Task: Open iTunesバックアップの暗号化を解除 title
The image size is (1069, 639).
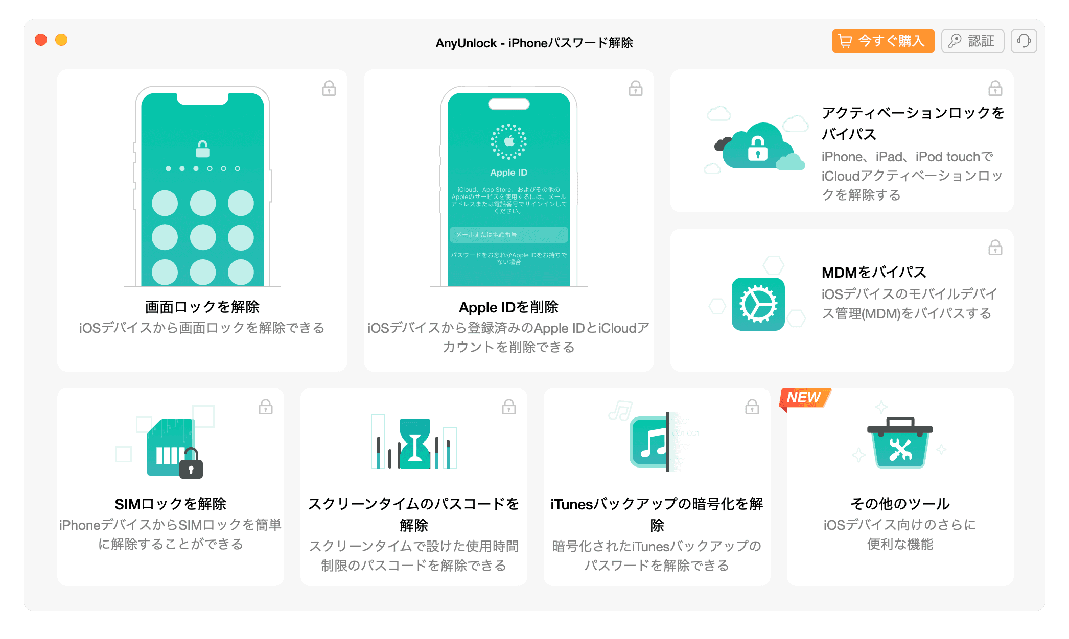Action: click(x=657, y=514)
